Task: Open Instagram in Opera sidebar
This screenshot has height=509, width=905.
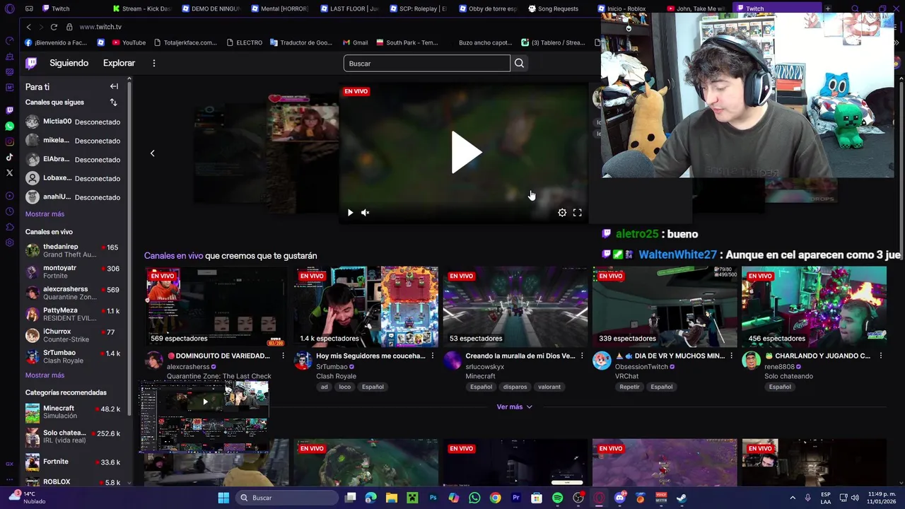Action: [9, 141]
